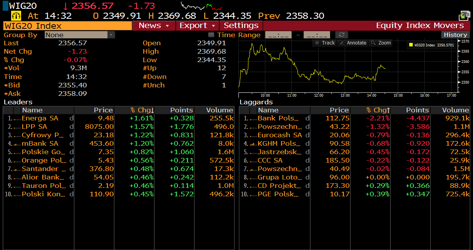Select Jastrzebsk.. in Laggards list
This screenshot has width=473, height=250.
pyautogui.click(x=279, y=152)
